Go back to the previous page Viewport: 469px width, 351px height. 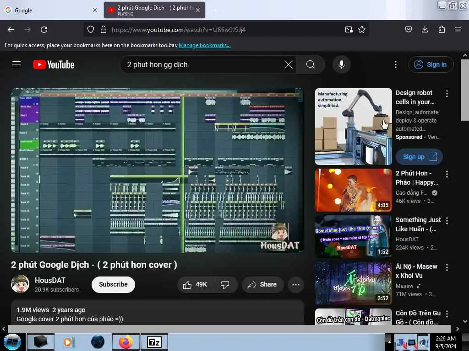click(x=11, y=30)
